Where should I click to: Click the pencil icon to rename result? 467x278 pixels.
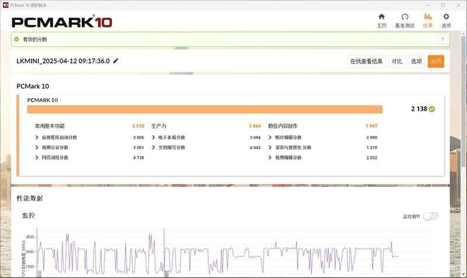(x=116, y=61)
